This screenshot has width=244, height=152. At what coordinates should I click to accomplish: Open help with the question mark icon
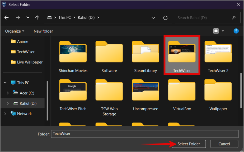pos(236,31)
